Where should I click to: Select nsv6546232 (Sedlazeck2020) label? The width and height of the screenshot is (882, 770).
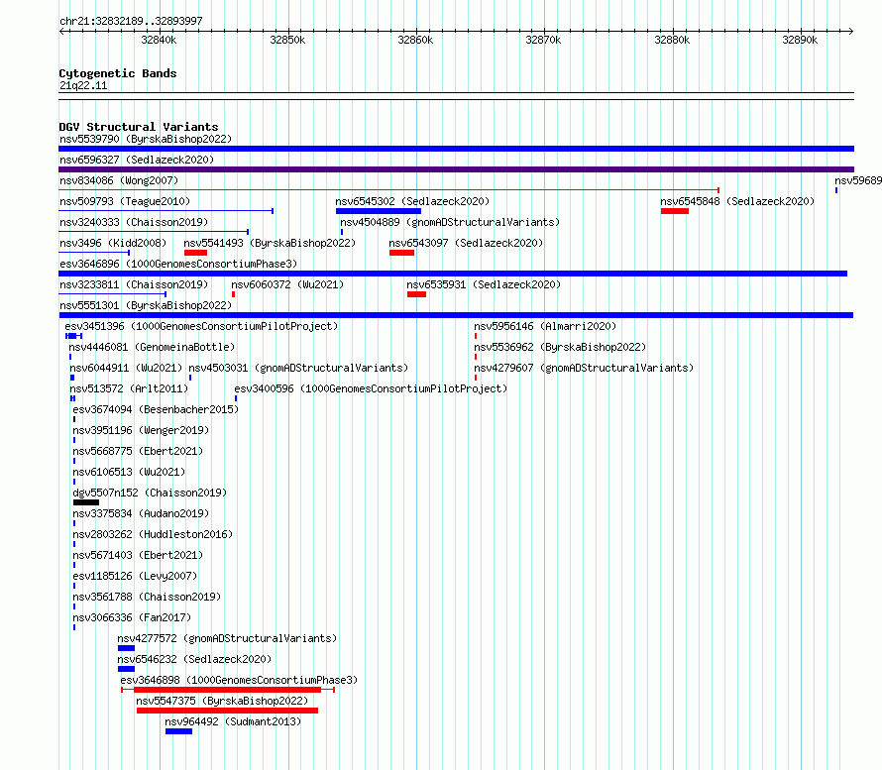pyautogui.click(x=194, y=659)
